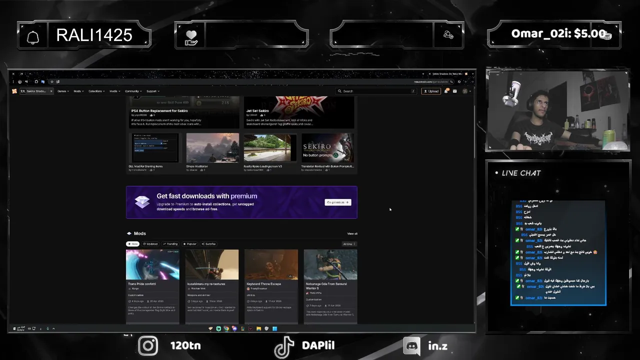This screenshot has width=640, height=360.
Task: Open the Simple Meditation mod thumbnail
Action: pyautogui.click(x=212, y=147)
